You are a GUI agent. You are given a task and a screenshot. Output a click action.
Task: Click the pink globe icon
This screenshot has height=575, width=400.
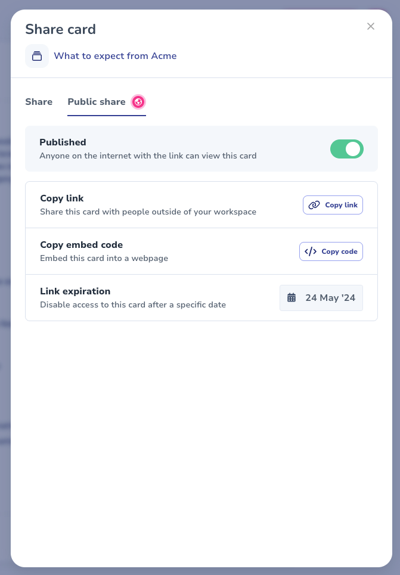(x=138, y=102)
